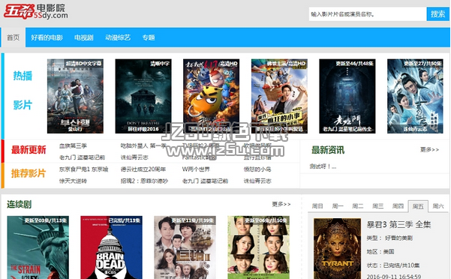The height and width of the screenshot is (279, 451).
Task: Open the 屏住呼吸2016 Don't Breathe poster
Action: [x=143, y=96]
